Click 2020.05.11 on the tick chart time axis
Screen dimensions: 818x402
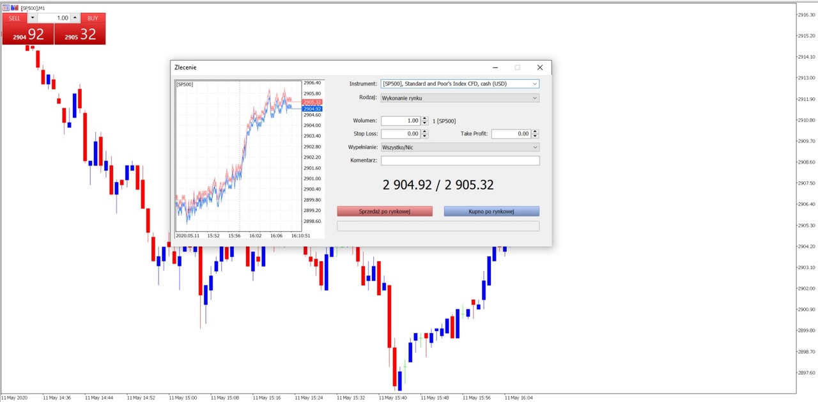coord(189,235)
